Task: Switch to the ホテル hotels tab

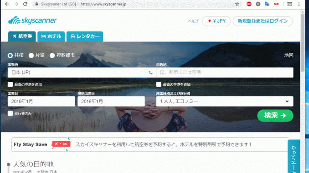Action: 51,36
